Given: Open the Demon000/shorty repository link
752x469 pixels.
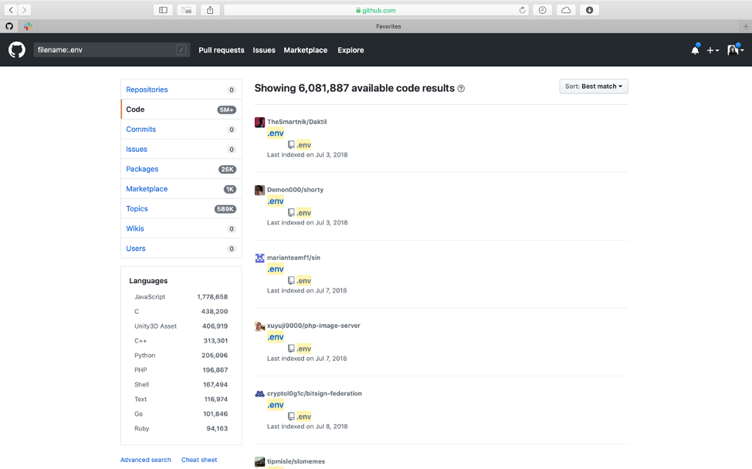Looking at the screenshot, I should click(x=295, y=190).
